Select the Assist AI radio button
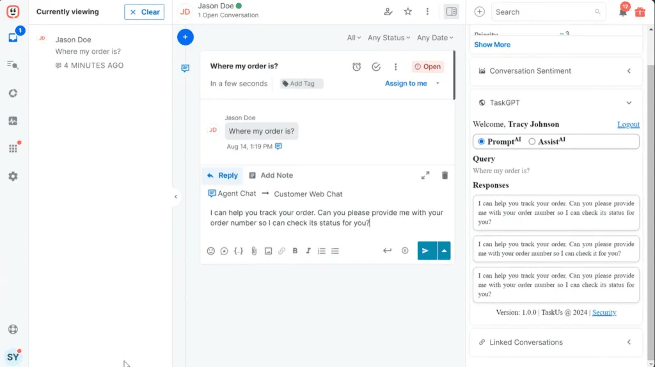 [x=532, y=141]
